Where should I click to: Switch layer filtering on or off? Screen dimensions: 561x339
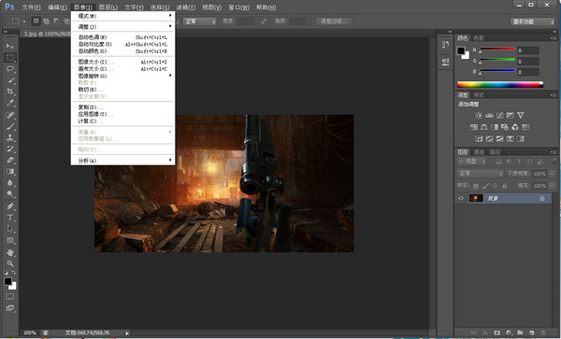coord(554,162)
